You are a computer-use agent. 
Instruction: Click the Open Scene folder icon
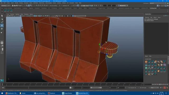(x=15, y=6)
